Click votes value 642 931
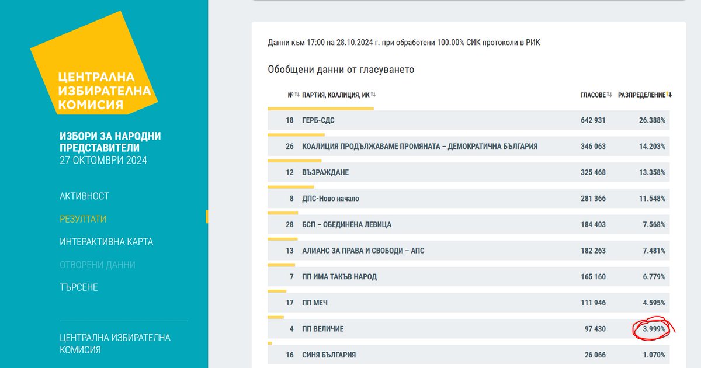The width and height of the screenshot is (701, 368). pos(592,120)
